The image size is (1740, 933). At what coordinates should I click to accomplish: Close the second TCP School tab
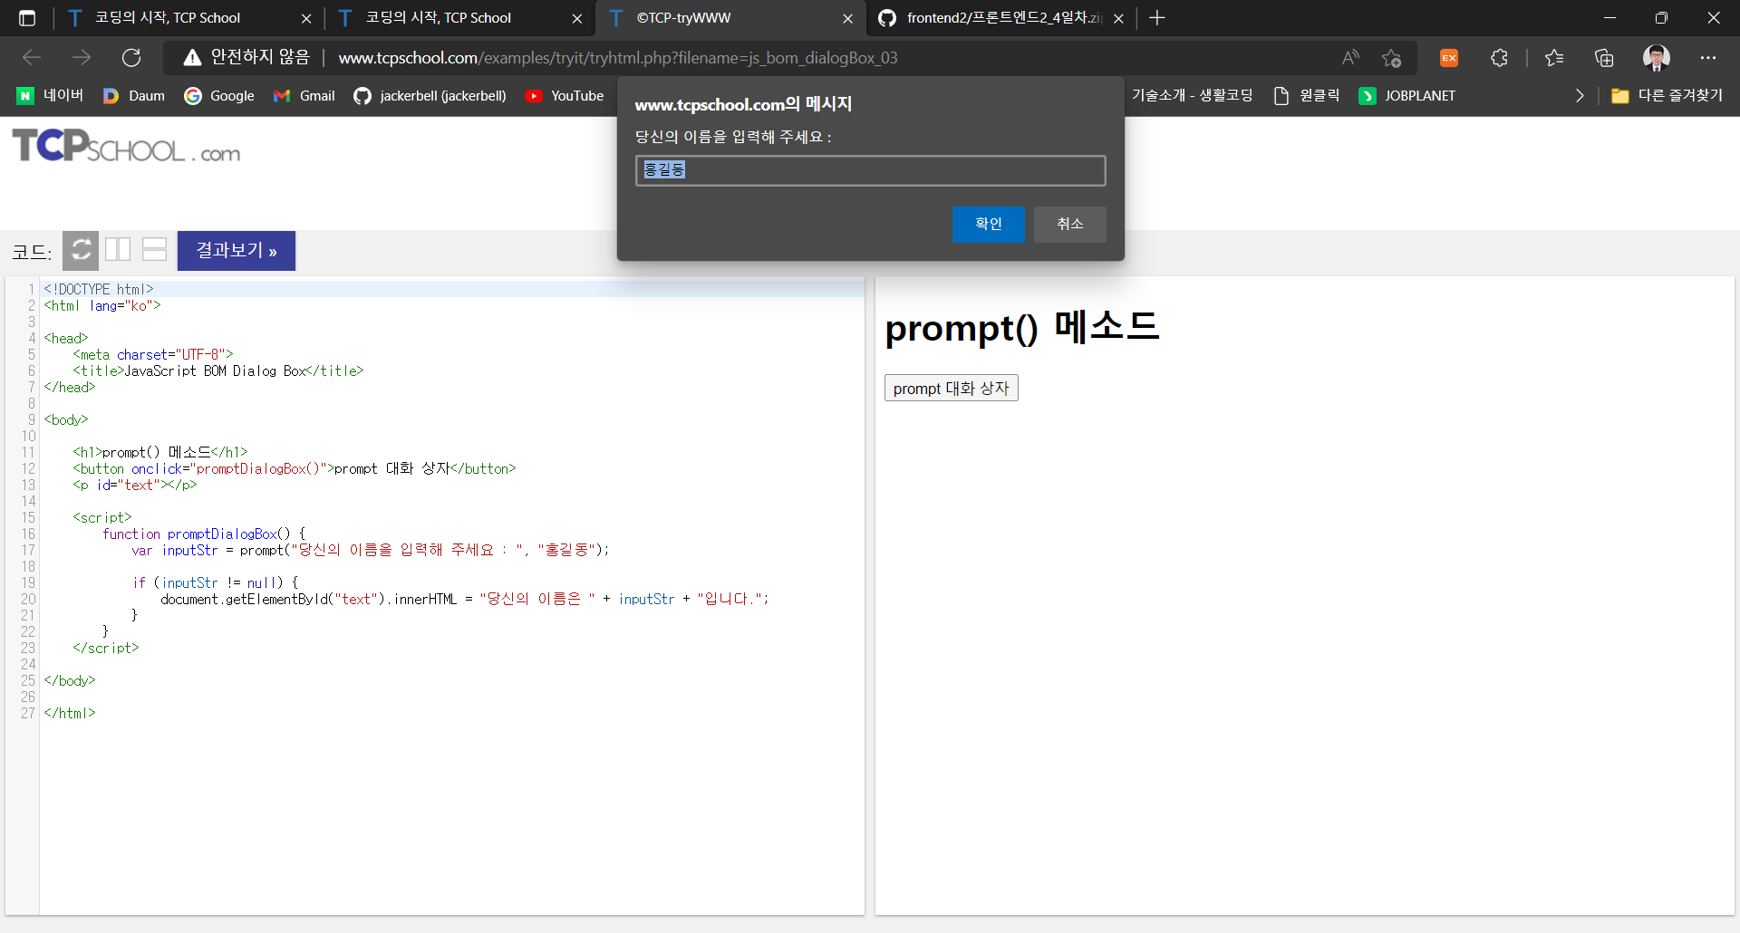(576, 18)
